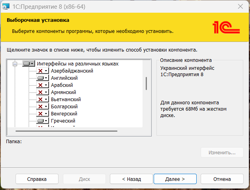Image resolution: width=250 pixels, height=190 pixels.
Task: Click the vertical scrollbar of the component list
Action: (146, 84)
